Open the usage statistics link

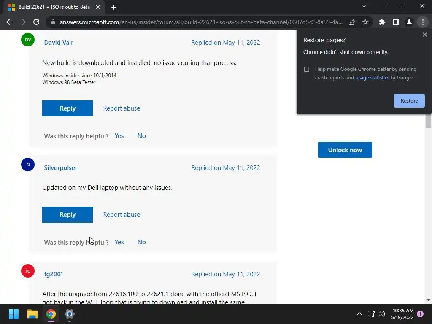pyautogui.click(x=372, y=78)
